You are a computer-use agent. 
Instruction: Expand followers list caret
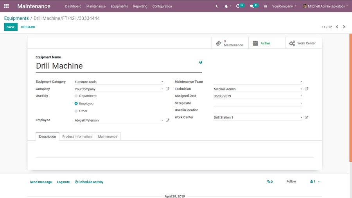point(319,182)
